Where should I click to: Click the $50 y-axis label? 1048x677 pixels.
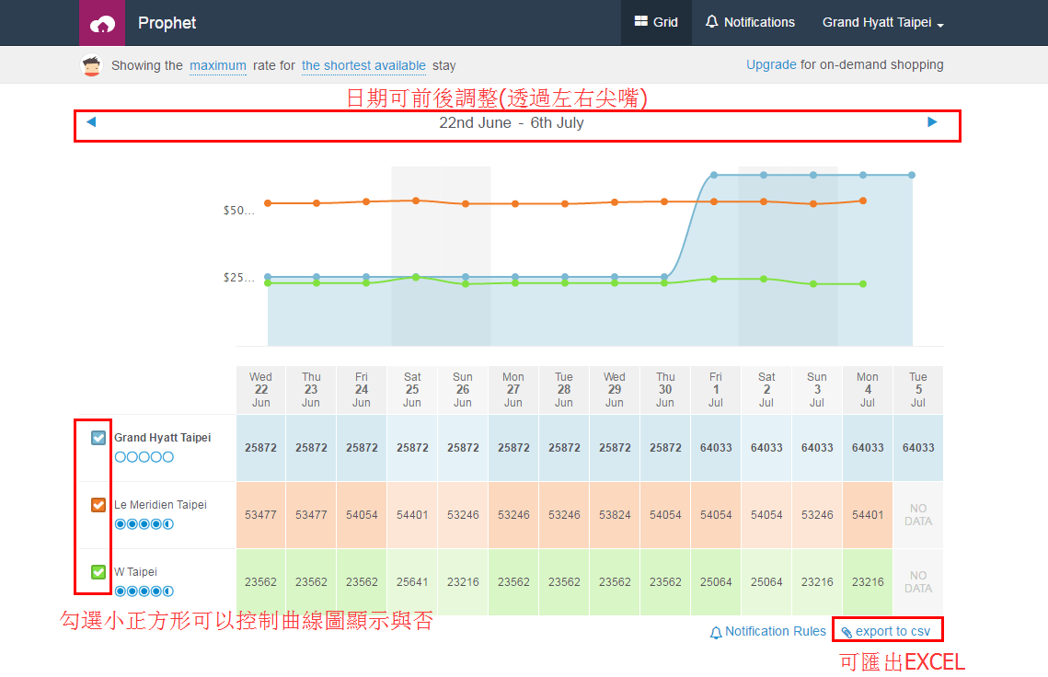click(238, 211)
